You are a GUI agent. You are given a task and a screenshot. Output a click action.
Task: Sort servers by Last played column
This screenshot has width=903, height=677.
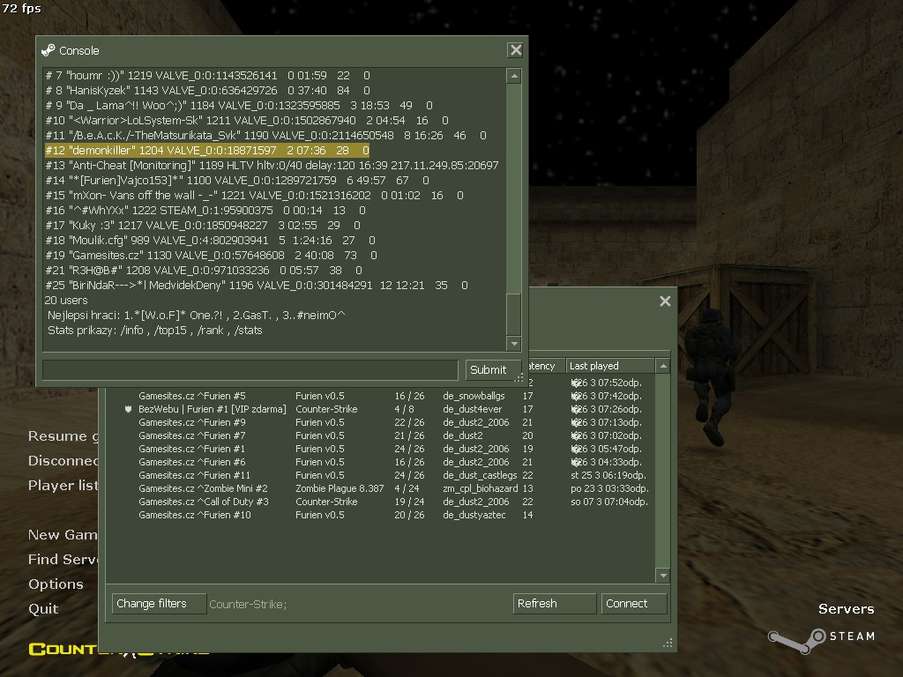click(x=610, y=366)
